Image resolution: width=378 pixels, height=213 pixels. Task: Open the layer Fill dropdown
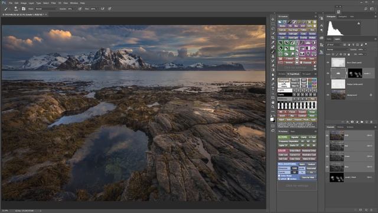click(x=362, y=54)
